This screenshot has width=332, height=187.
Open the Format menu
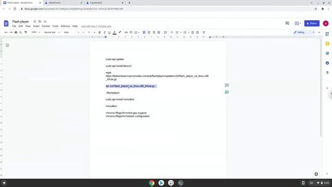(46, 26)
